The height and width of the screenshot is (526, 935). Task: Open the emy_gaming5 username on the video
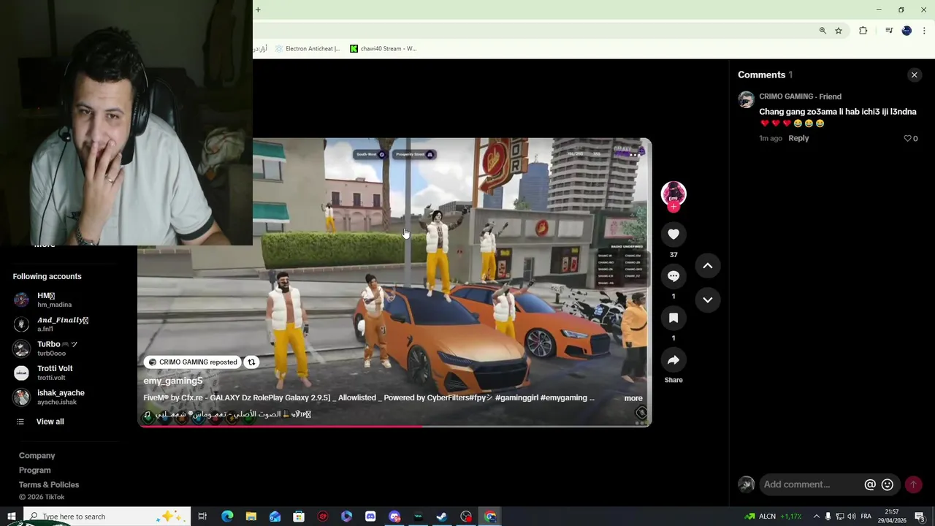tap(173, 381)
